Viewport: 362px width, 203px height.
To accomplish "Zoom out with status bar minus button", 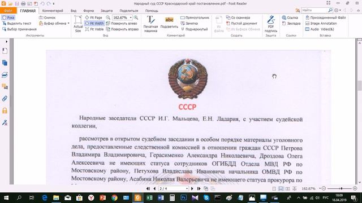I will point(324,188).
